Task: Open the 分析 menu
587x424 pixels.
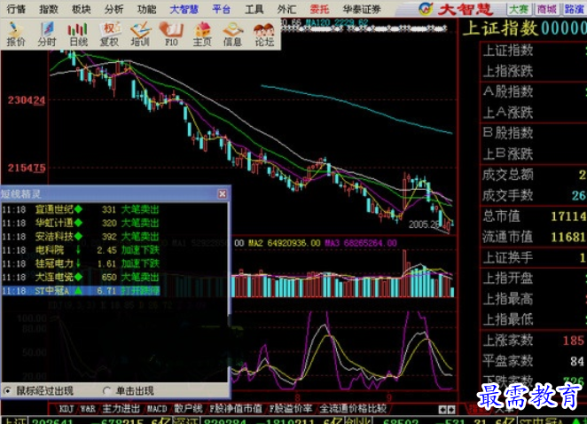Action: click(x=113, y=9)
